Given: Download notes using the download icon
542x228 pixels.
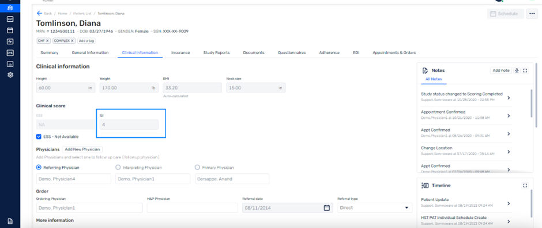Looking at the screenshot, I should tap(517, 71).
